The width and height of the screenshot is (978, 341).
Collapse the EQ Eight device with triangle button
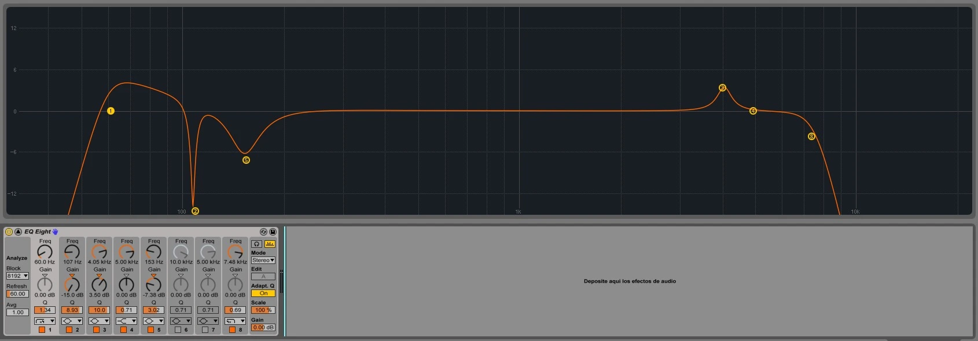18,232
